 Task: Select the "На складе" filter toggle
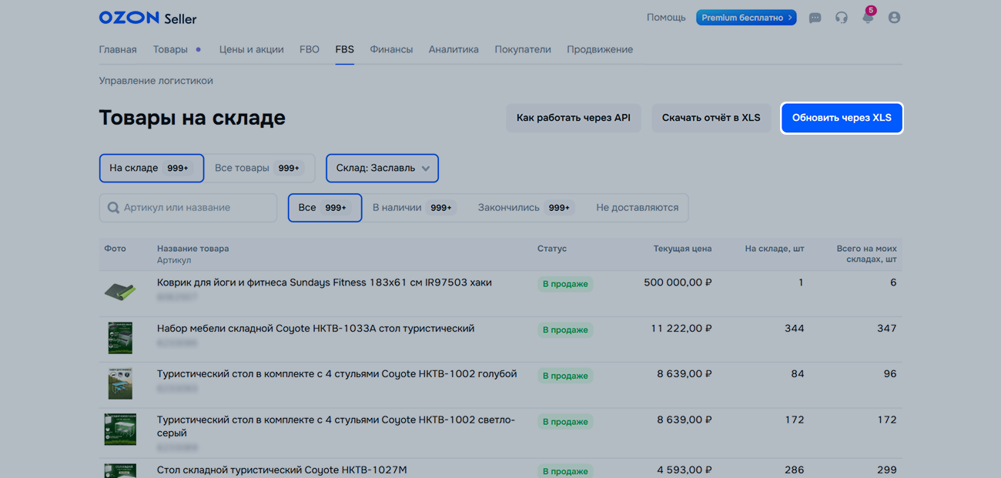coord(152,168)
